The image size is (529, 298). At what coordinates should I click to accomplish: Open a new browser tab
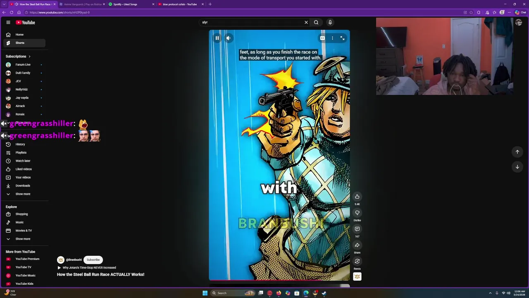(210, 4)
